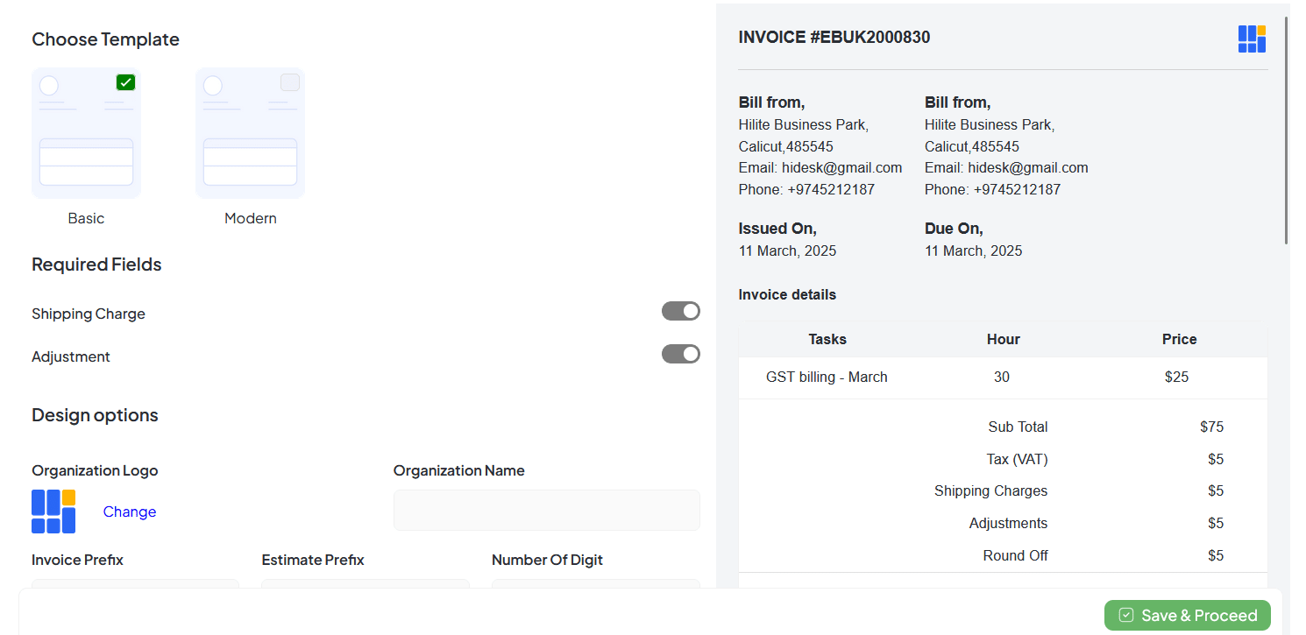Viewport: 1306px width, 635px height.
Task: Select the GST billing - March row
Action: (827, 377)
